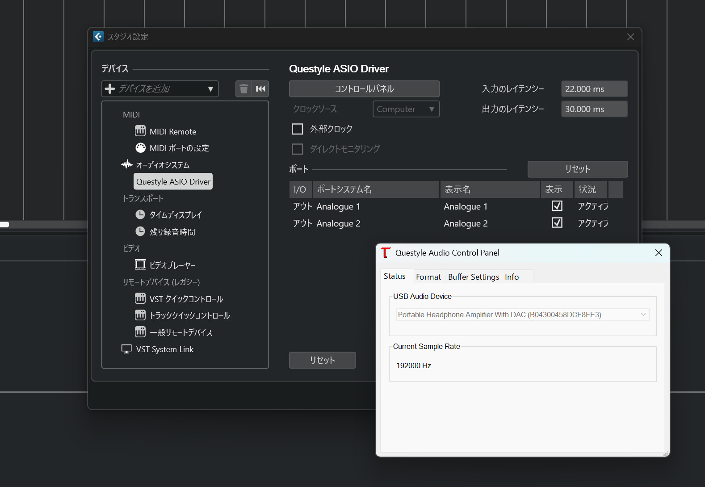705x487 pixels.
Task: Click the コントロールパネル button
Action: tap(364, 89)
